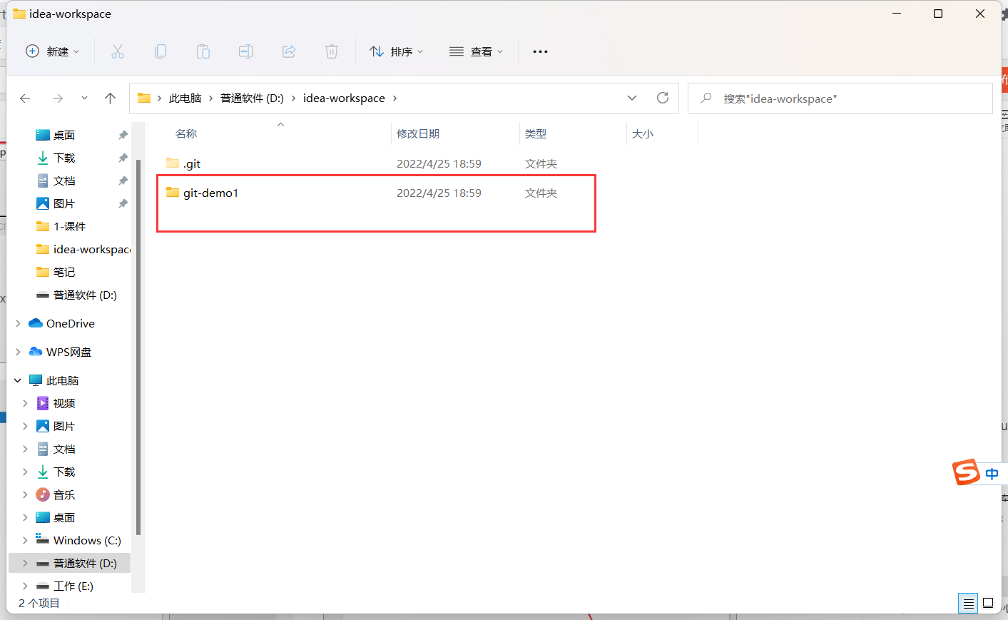Open idea-workspace in sidebar quick access
Image resolution: width=1008 pixels, height=620 pixels.
[x=83, y=249]
